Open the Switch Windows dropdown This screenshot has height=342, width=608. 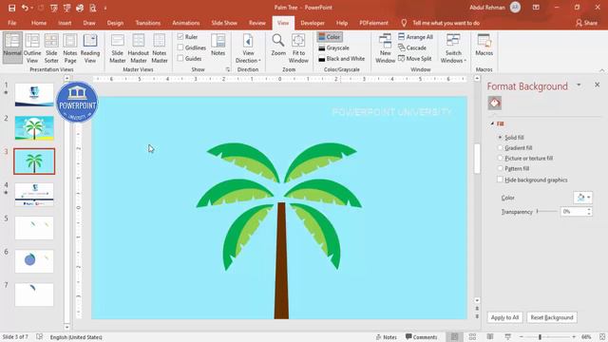(x=453, y=47)
